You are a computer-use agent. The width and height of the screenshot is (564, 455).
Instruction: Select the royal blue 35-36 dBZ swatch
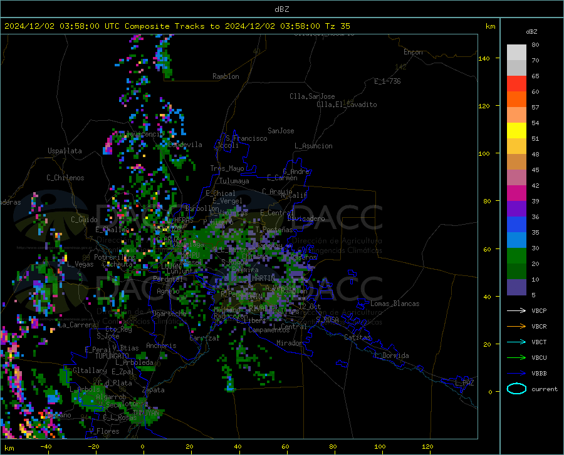point(516,225)
